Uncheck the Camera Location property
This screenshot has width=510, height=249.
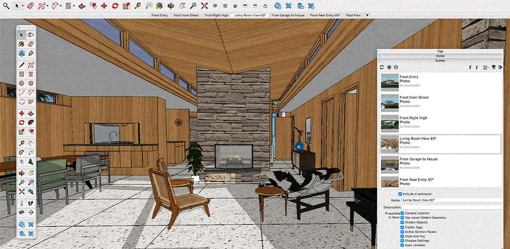pyautogui.click(x=402, y=213)
